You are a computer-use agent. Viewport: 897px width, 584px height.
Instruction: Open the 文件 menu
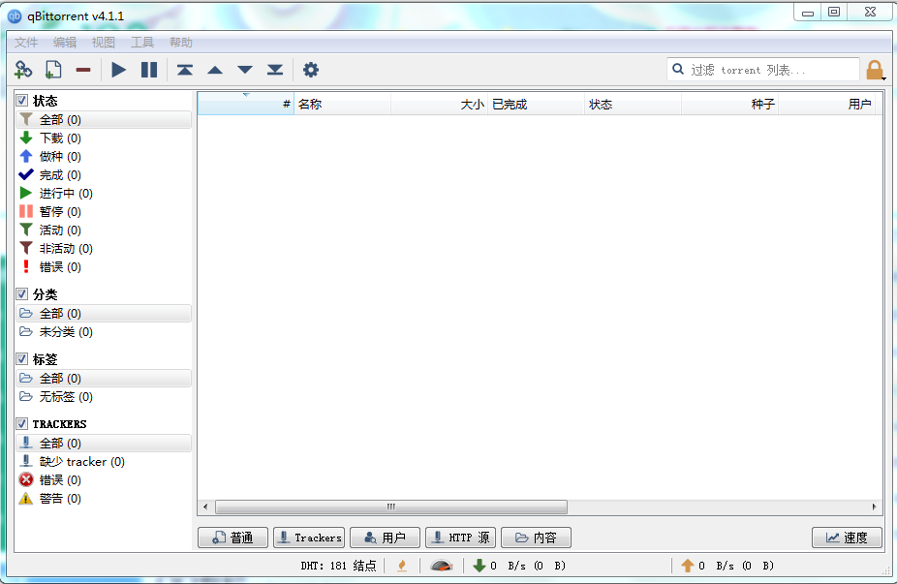click(26, 43)
